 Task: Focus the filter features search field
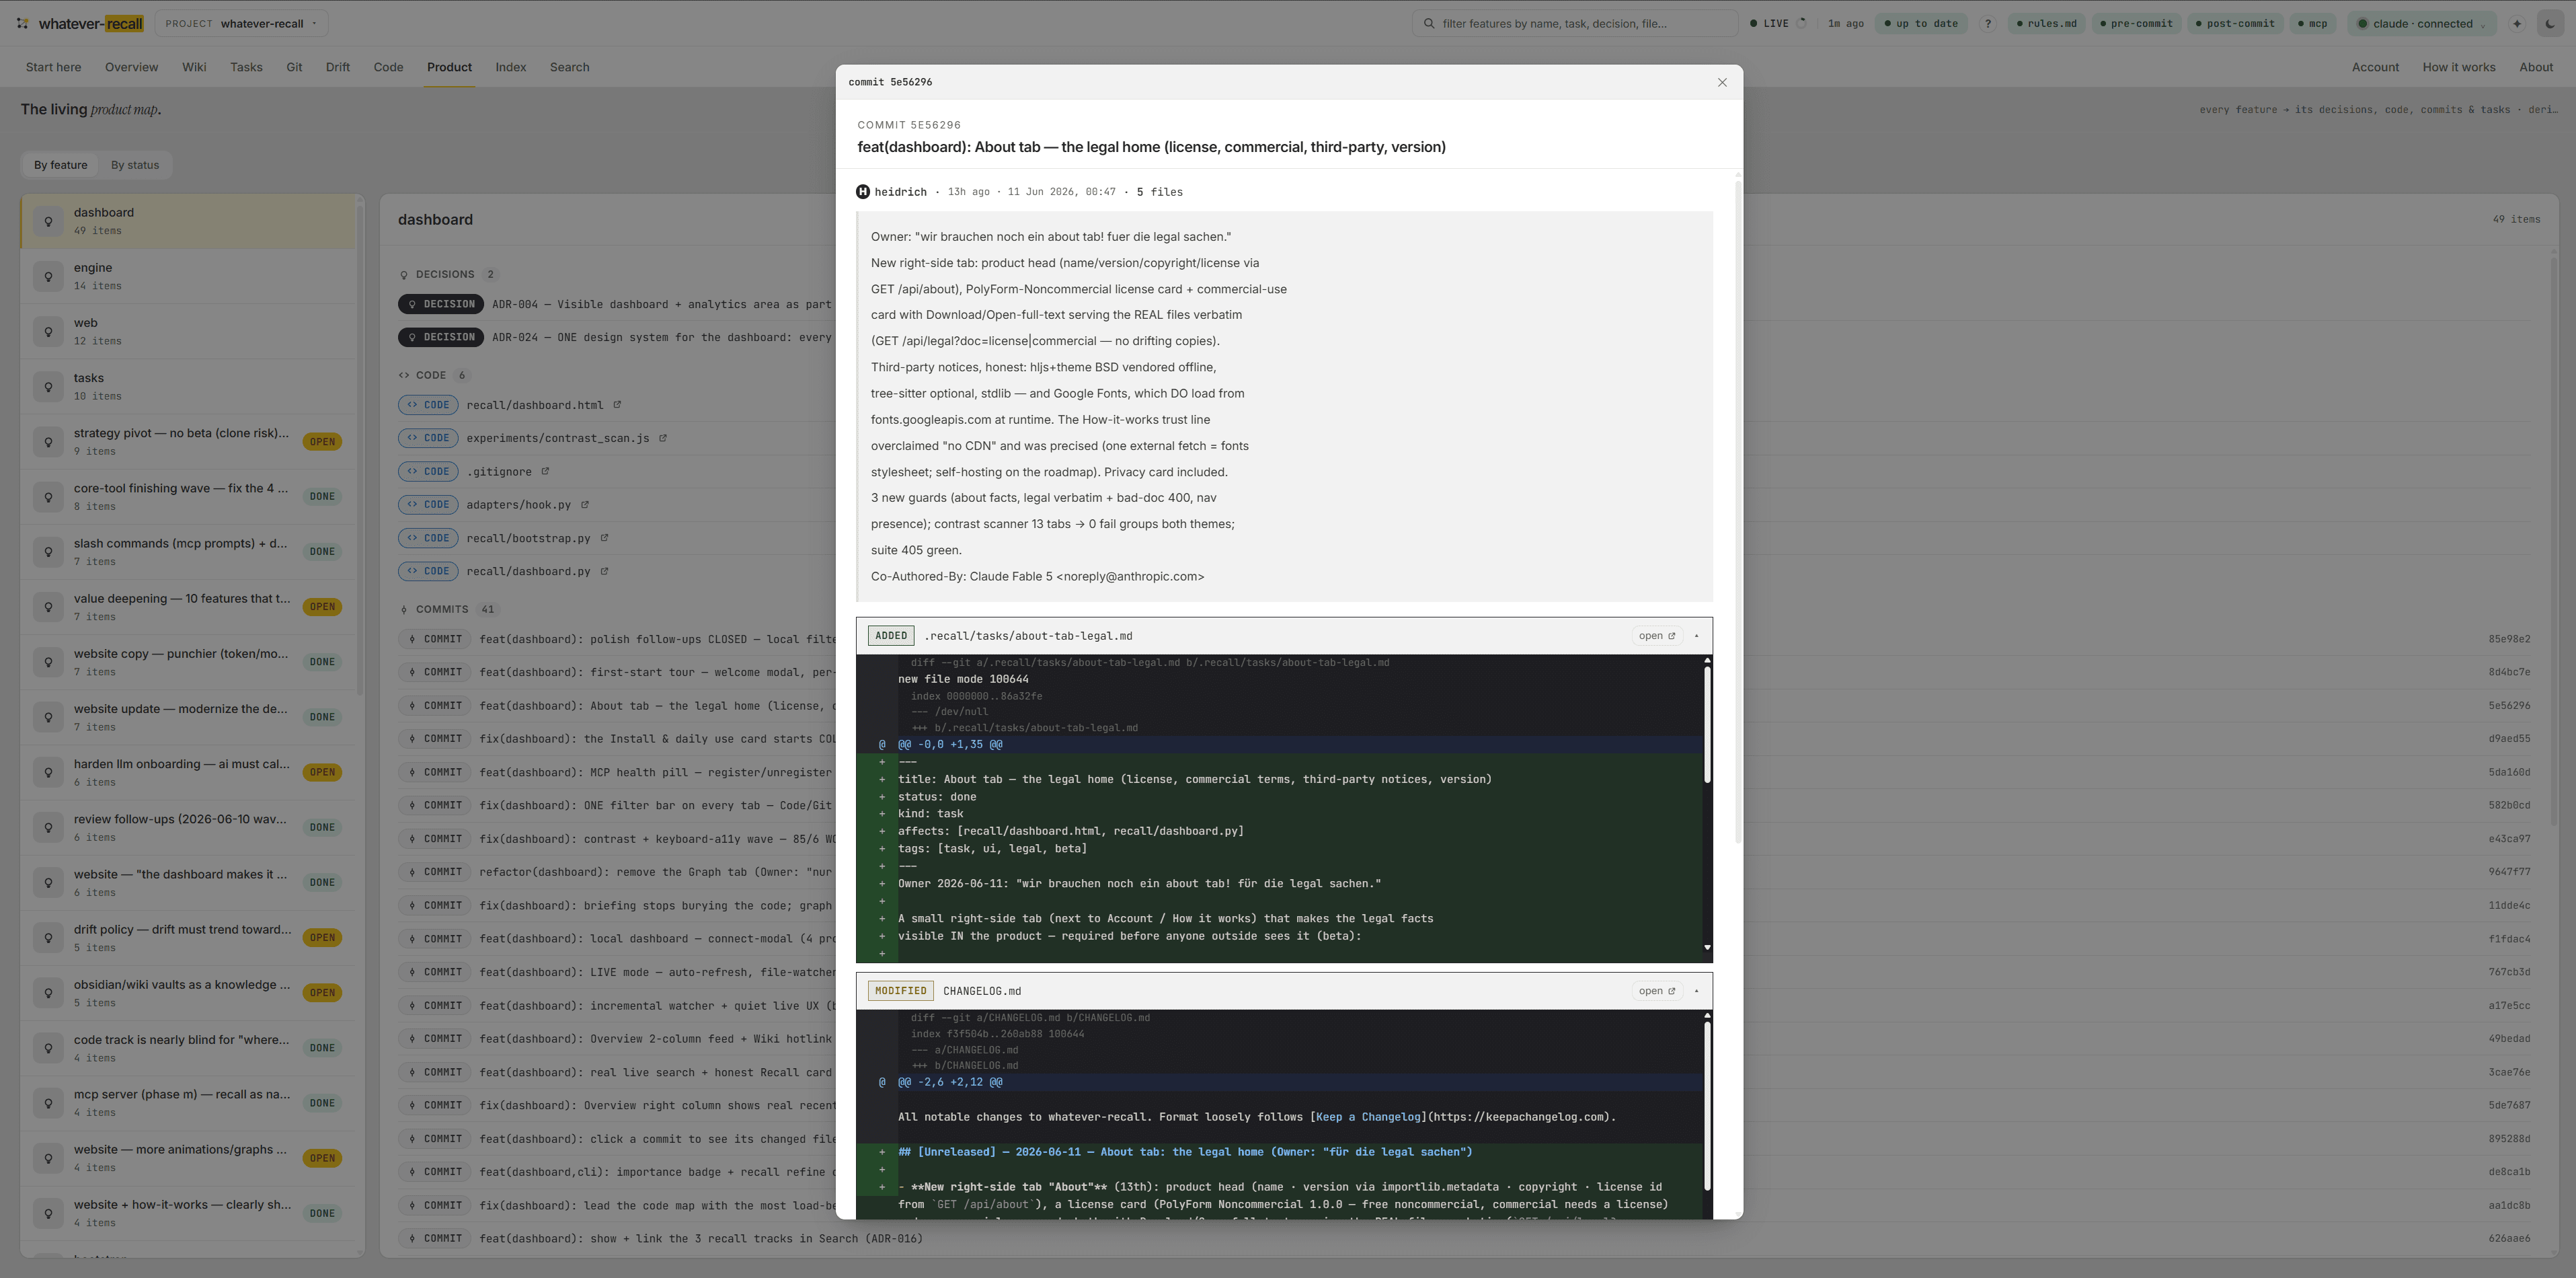(x=1574, y=24)
